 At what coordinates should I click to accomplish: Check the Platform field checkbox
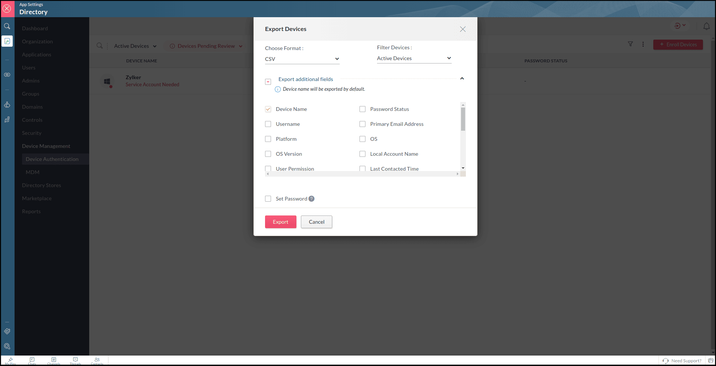click(x=268, y=139)
